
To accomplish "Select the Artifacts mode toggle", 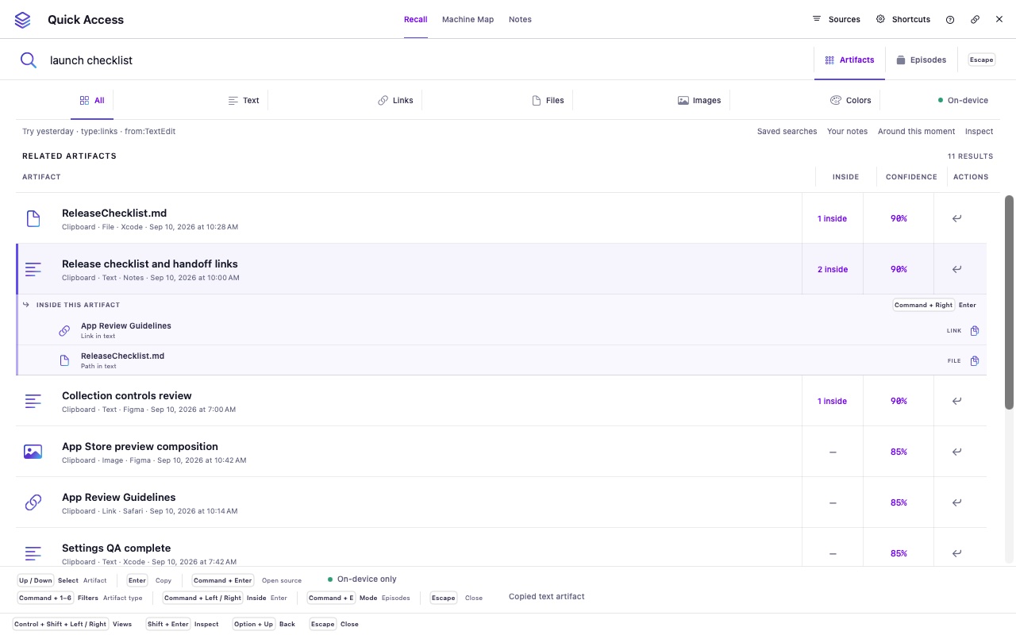I will click(x=850, y=60).
